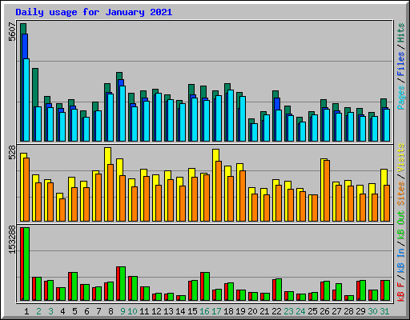Select green day label 23

[288, 311]
